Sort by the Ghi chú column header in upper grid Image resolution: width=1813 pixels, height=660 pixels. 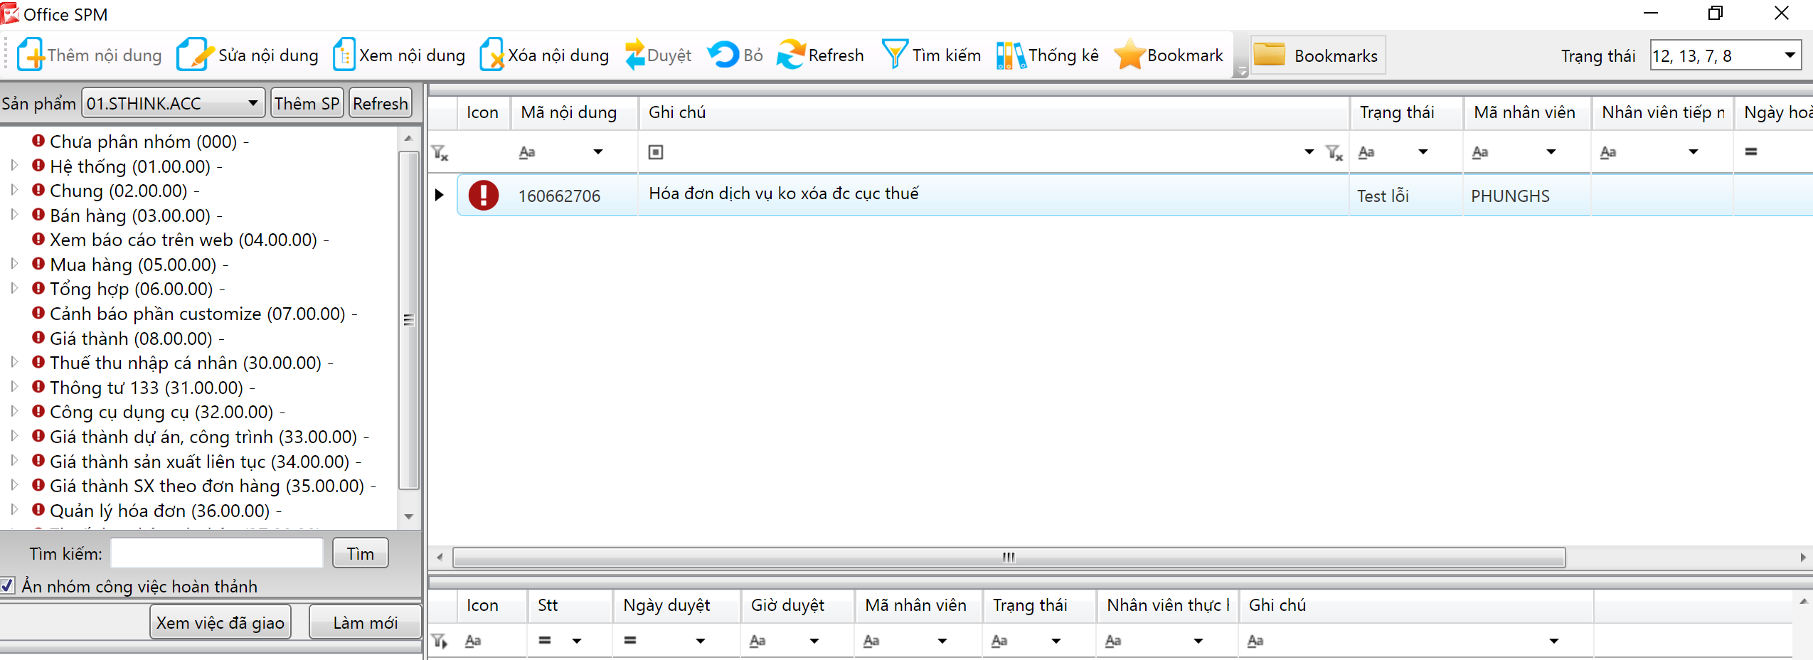point(994,112)
